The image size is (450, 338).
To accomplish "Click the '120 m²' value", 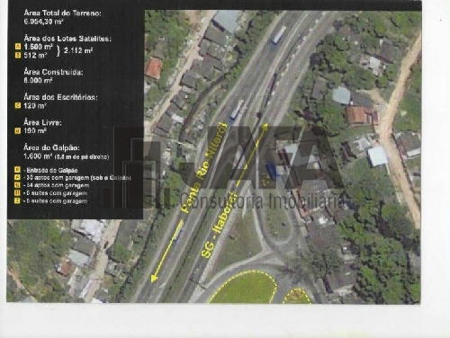I will [x=35, y=106].
